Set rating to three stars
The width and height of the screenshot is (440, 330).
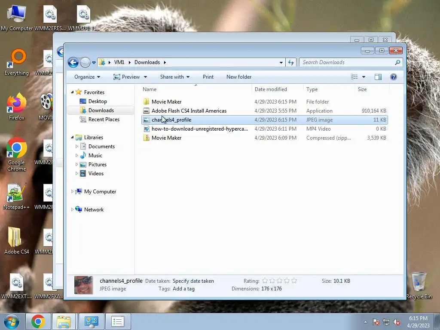(279, 281)
